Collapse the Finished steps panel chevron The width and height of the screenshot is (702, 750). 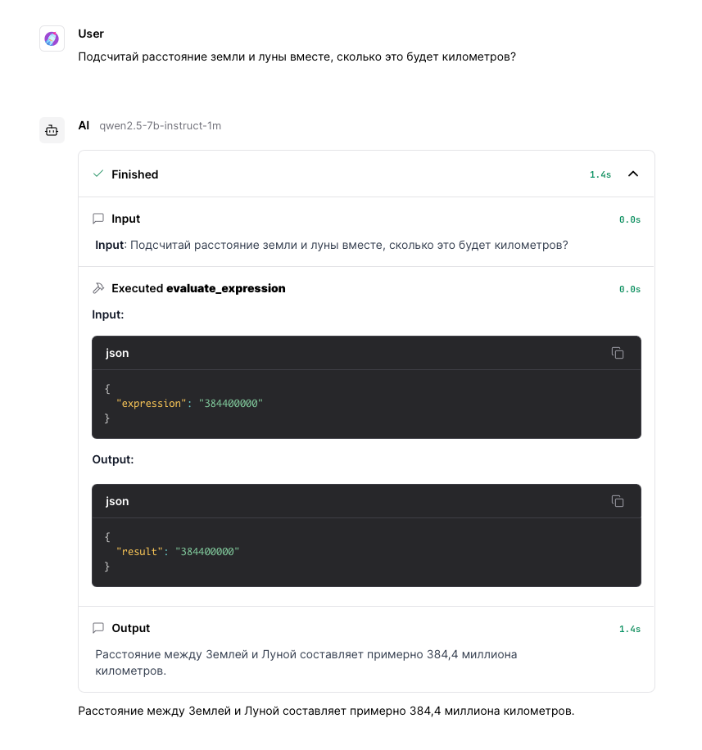pyautogui.click(x=632, y=174)
